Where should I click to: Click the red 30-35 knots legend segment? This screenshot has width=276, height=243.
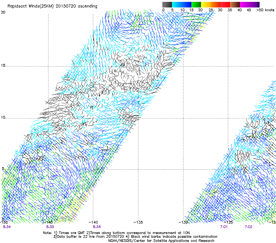225,4
